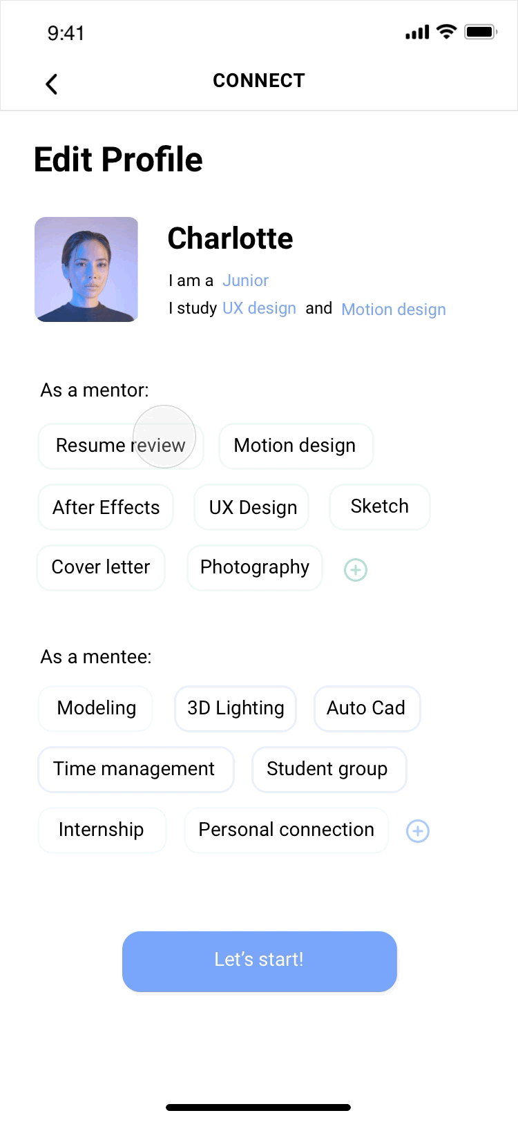This screenshot has width=518, height=1122.
Task: Add a new mentor skill with plus icon
Action: (x=355, y=570)
